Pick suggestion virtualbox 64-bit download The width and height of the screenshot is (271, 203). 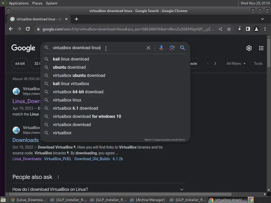(115, 92)
